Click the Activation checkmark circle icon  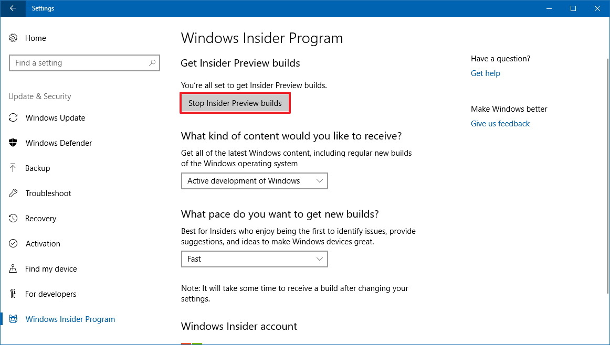click(x=14, y=244)
